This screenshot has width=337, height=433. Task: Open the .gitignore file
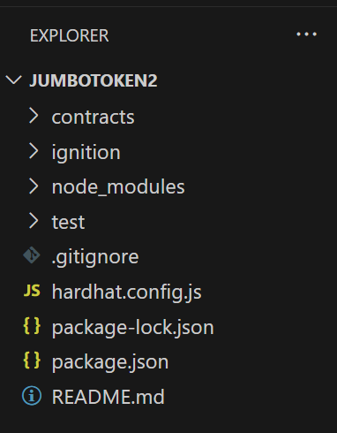[95, 257]
